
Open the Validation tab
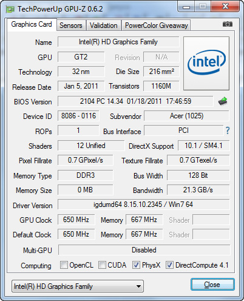pyautogui.click(x=104, y=25)
